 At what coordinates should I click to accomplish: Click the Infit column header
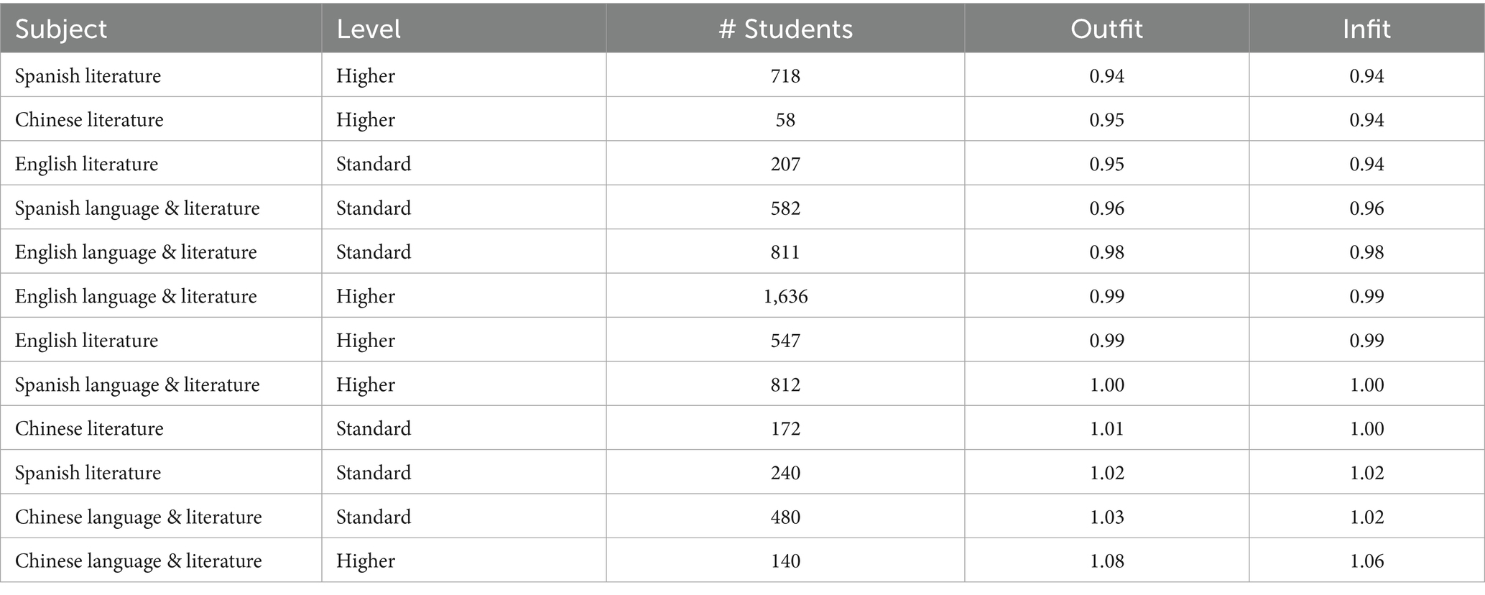tap(1366, 29)
